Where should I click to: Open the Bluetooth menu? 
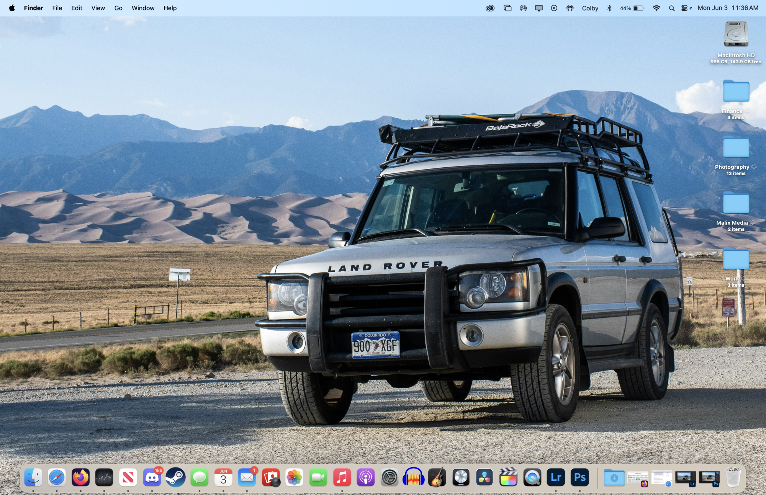pos(609,8)
